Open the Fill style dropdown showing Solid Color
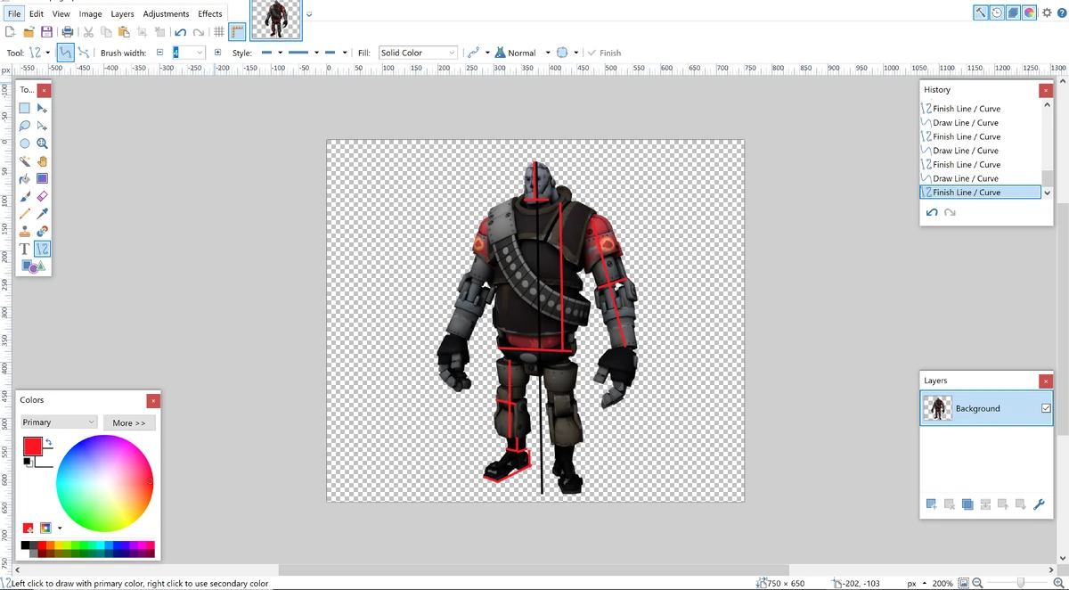 tap(417, 52)
